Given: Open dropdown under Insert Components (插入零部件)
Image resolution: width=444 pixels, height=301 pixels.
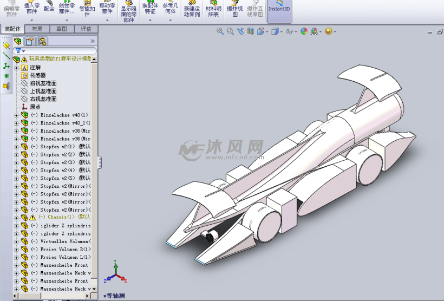Looking at the screenshot, I should (x=32, y=20).
